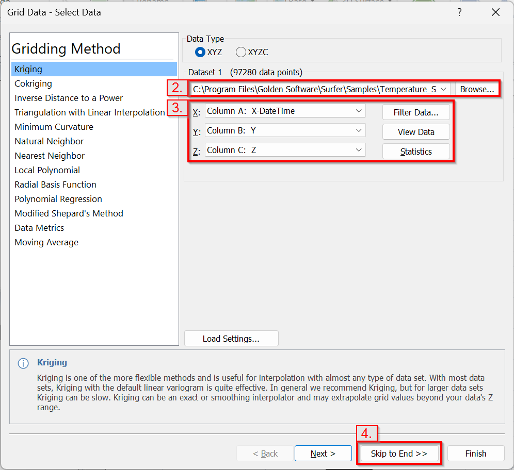Open the Filter Data dialog
The width and height of the screenshot is (514, 470).
416,112
